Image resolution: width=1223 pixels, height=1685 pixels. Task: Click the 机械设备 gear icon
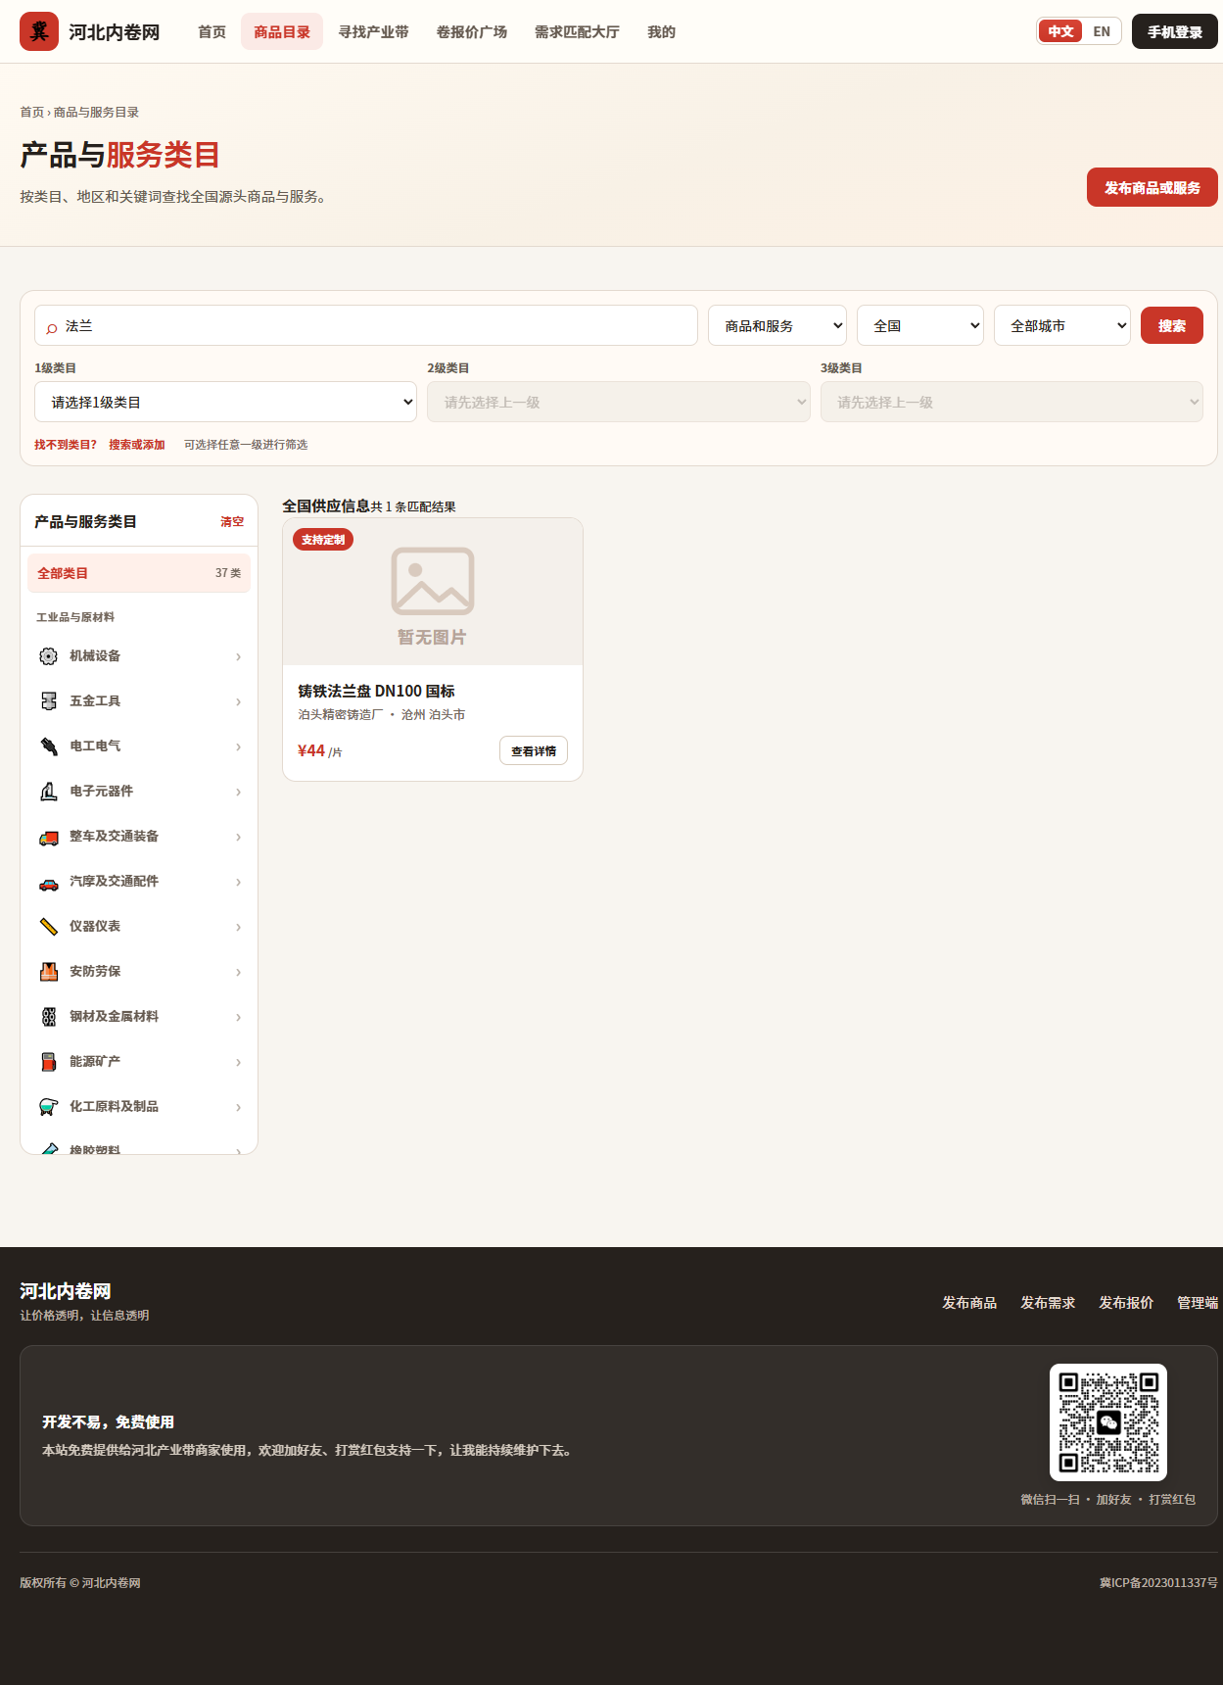(x=48, y=656)
